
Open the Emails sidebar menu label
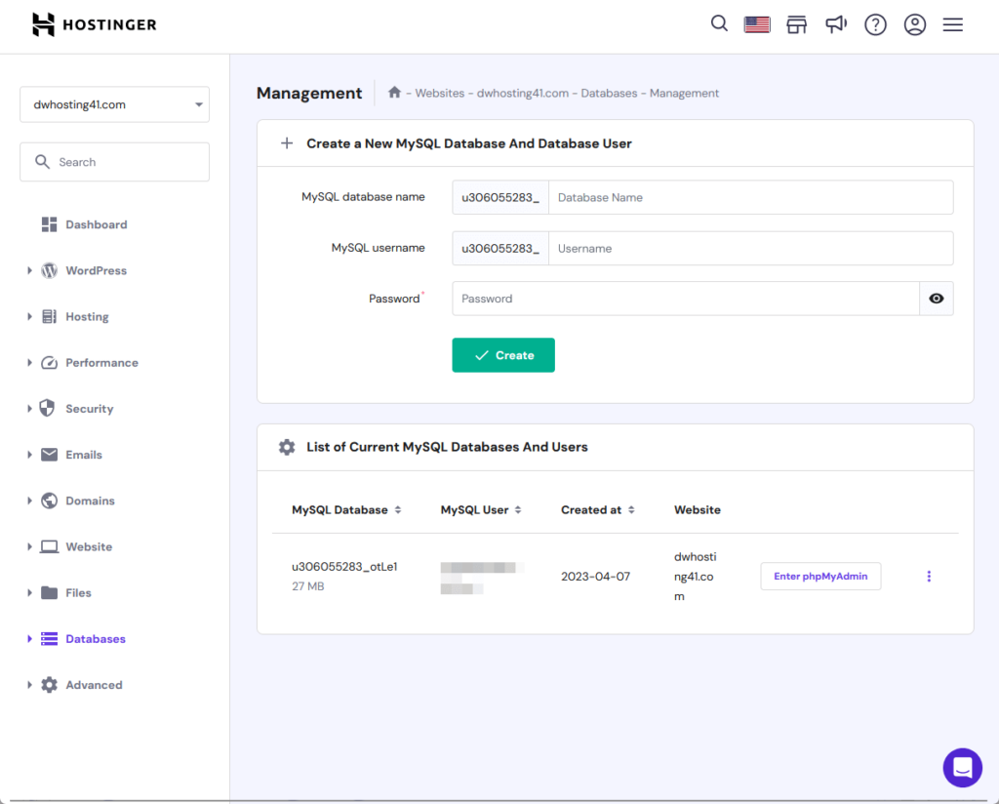click(84, 455)
